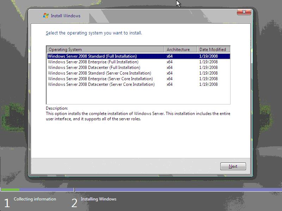Select Windows Server 2008 Enterprise (Full Installation)

tap(139, 62)
